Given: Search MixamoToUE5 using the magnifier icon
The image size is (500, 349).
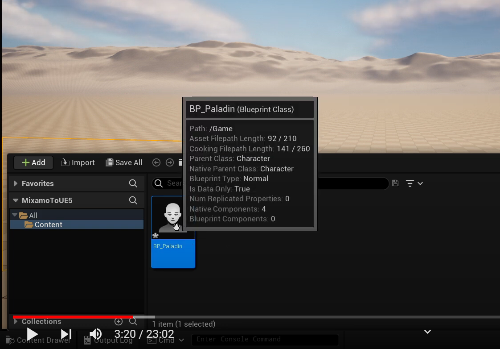Looking at the screenshot, I should point(133,200).
